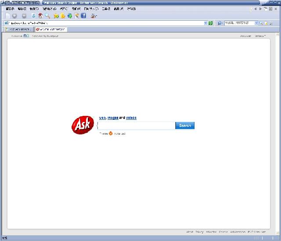Open the first menu in menu bar
This screenshot has width=281, height=241.
[x=10, y=9]
